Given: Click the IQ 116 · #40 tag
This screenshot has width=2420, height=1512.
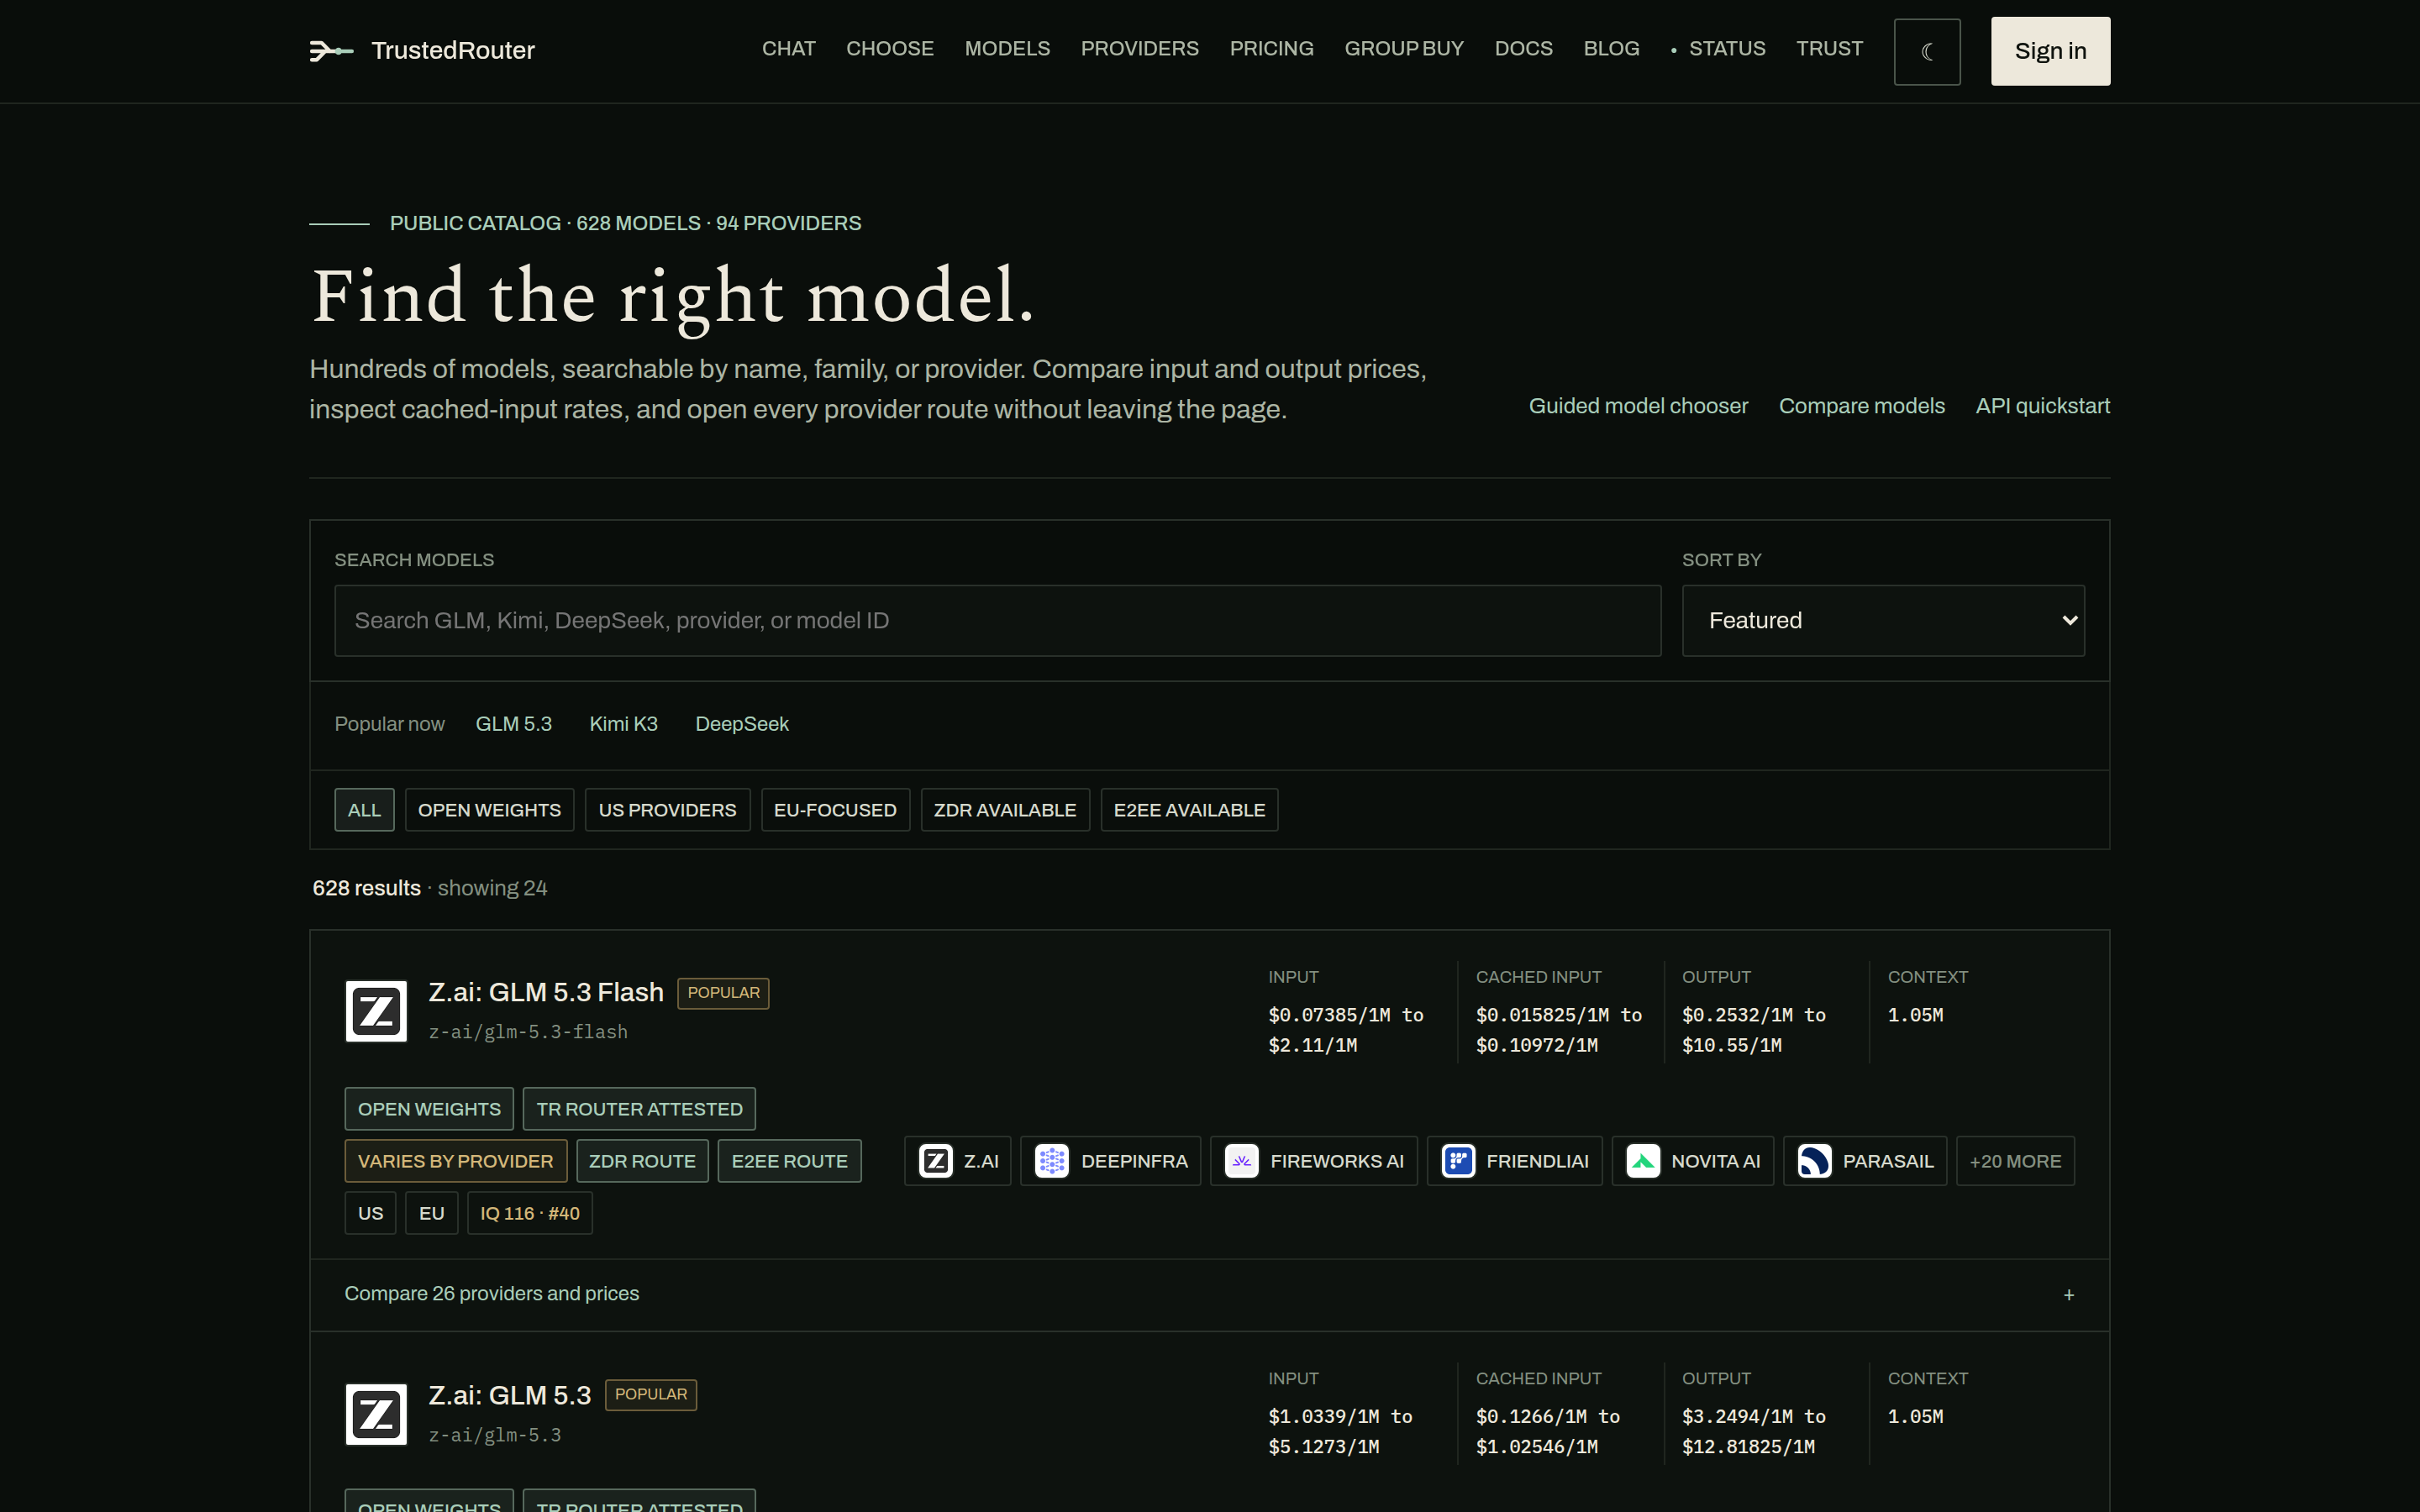Looking at the screenshot, I should point(529,1213).
